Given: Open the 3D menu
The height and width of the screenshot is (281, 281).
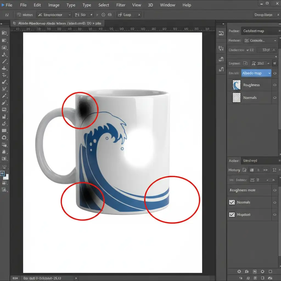Looking at the screenshot, I should tap(150, 5).
